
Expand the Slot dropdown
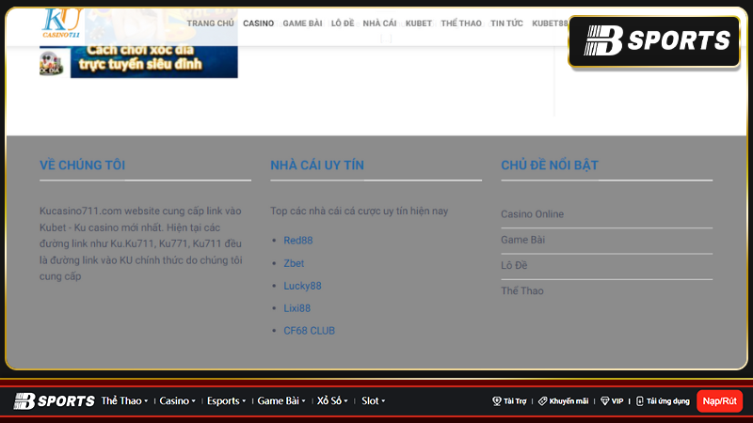pyautogui.click(x=373, y=401)
